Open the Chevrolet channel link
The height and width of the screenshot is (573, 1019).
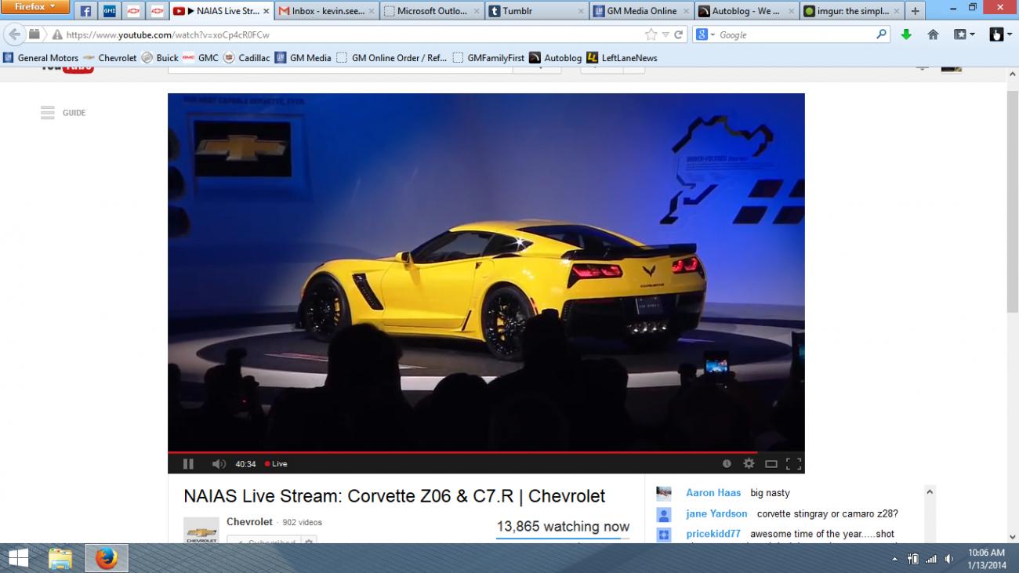tap(249, 522)
